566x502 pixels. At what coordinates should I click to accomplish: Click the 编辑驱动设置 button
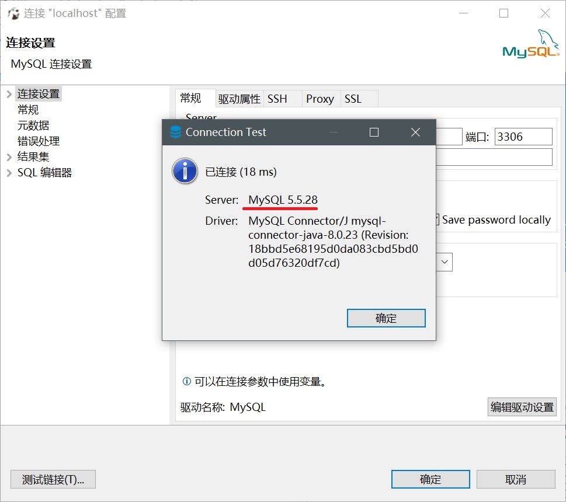(x=522, y=407)
